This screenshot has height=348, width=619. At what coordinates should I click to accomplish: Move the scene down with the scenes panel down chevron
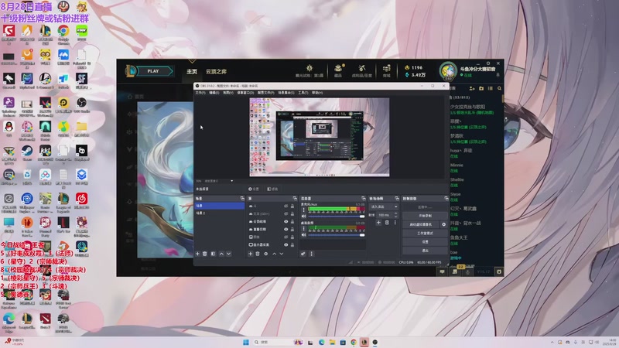228,254
